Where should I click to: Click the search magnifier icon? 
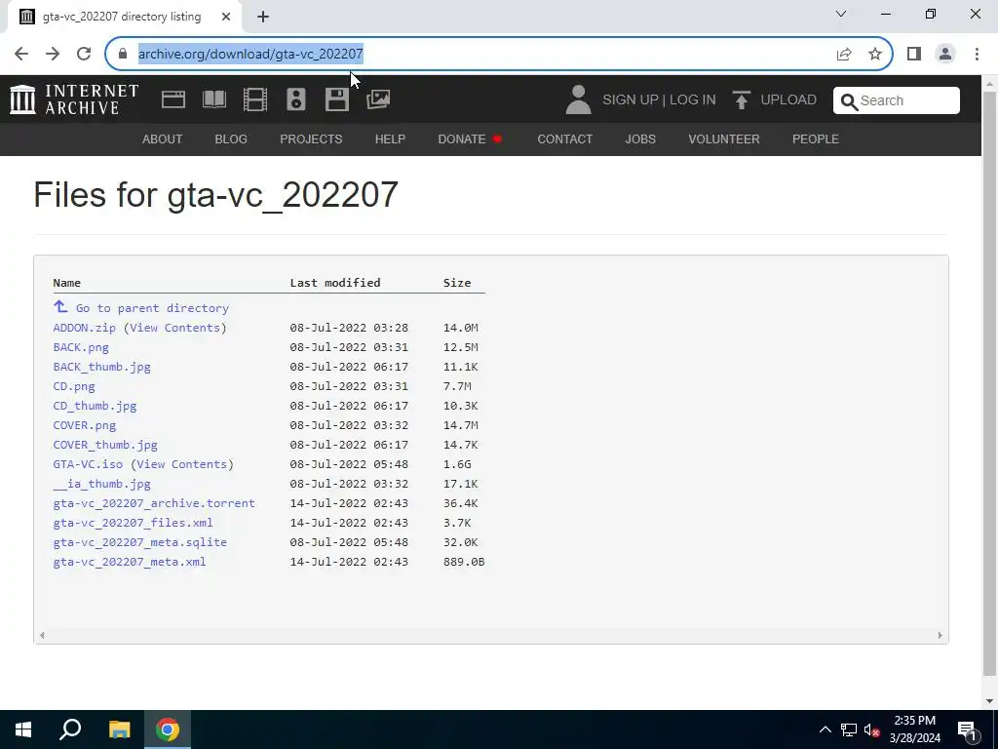[x=849, y=101]
